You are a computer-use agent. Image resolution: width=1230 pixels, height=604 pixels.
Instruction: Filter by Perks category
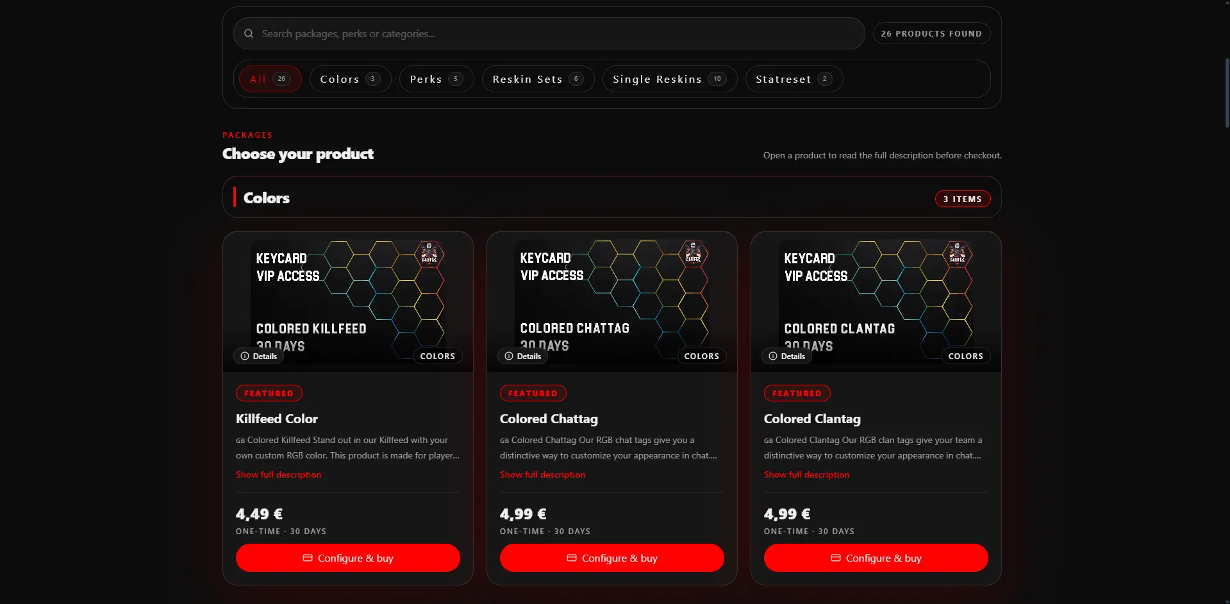coord(436,79)
